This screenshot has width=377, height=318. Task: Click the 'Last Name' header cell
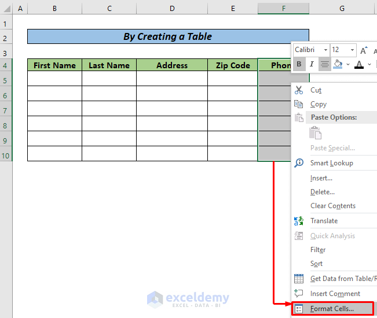pos(109,65)
